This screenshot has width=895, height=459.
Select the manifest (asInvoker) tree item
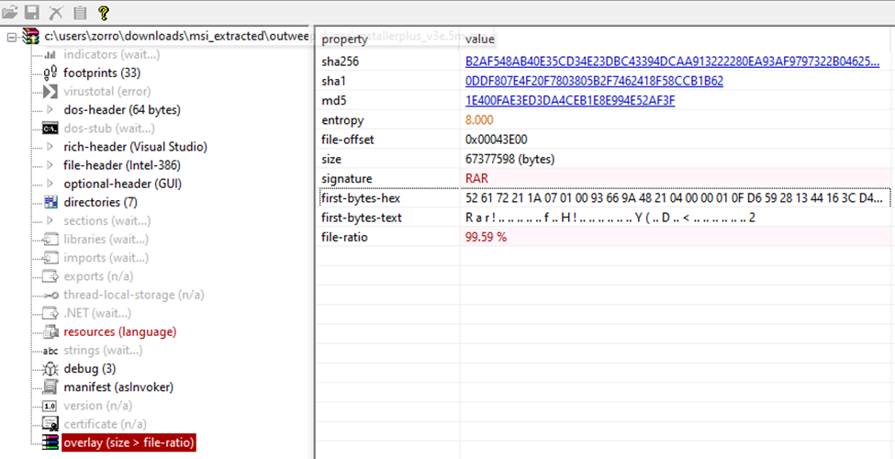tap(118, 387)
